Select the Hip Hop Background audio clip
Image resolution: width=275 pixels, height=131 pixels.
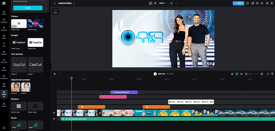coord(168,119)
